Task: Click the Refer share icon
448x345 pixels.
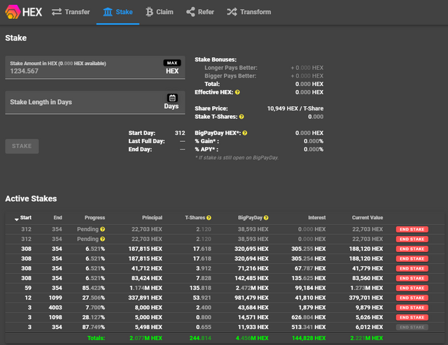Action: coord(190,12)
